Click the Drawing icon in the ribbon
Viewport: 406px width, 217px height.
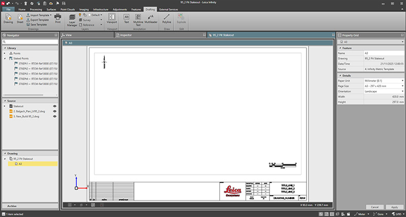pyautogui.click(x=8, y=19)
